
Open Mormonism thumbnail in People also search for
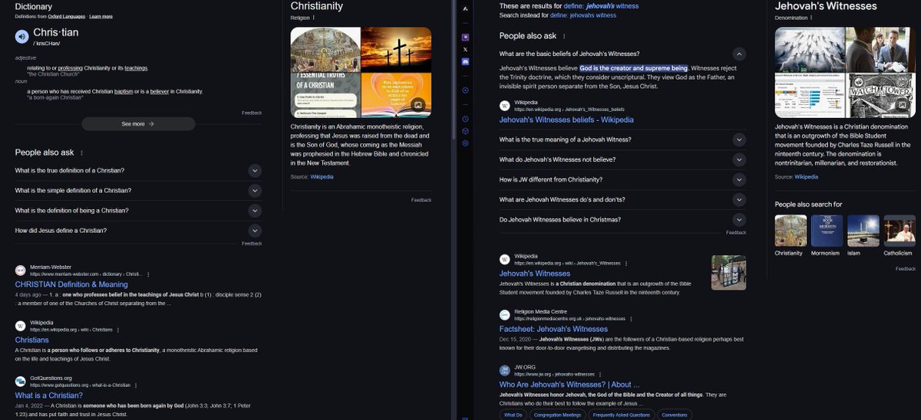point(827,231)
